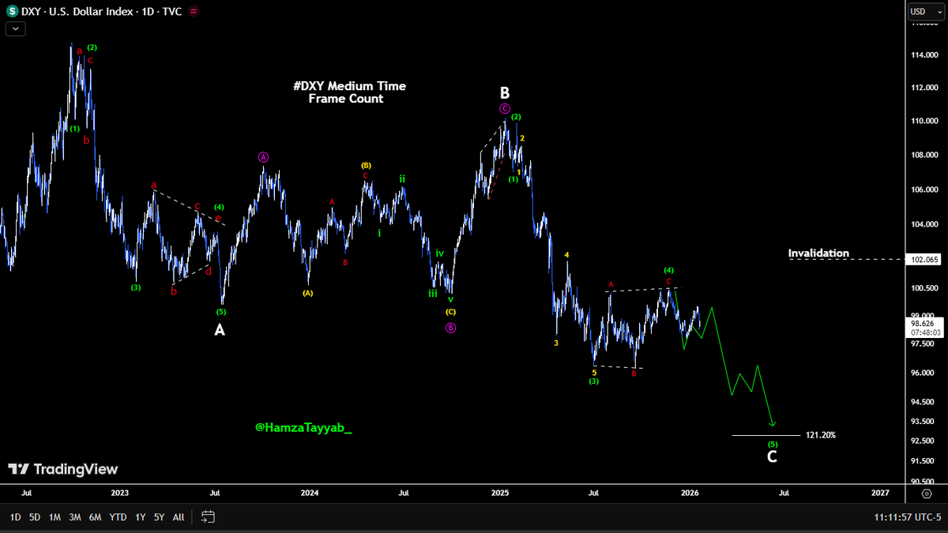Toggle the 5D range option
The width and height of the screenshot is (948, 533).
click(x=34, y=516)
